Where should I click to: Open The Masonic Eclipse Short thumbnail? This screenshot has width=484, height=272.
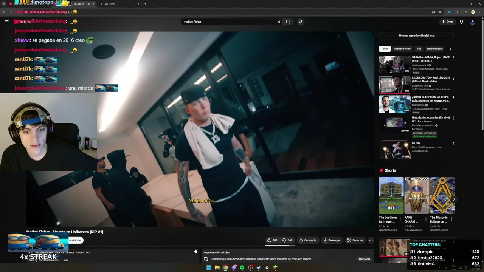click(442, 195)
